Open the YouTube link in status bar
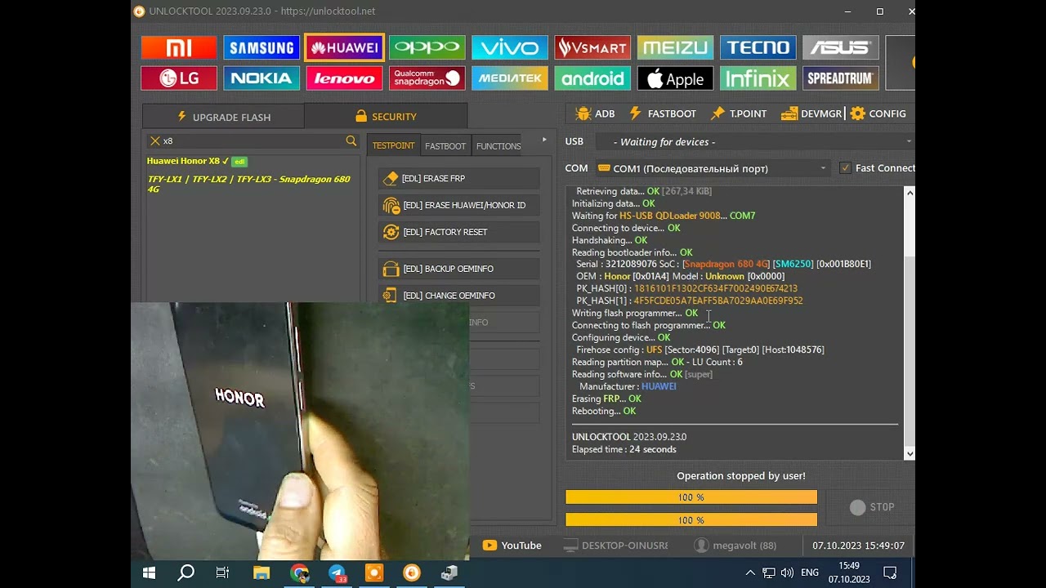The height and width of the screenshot is (588, 1046). [512, 546]
